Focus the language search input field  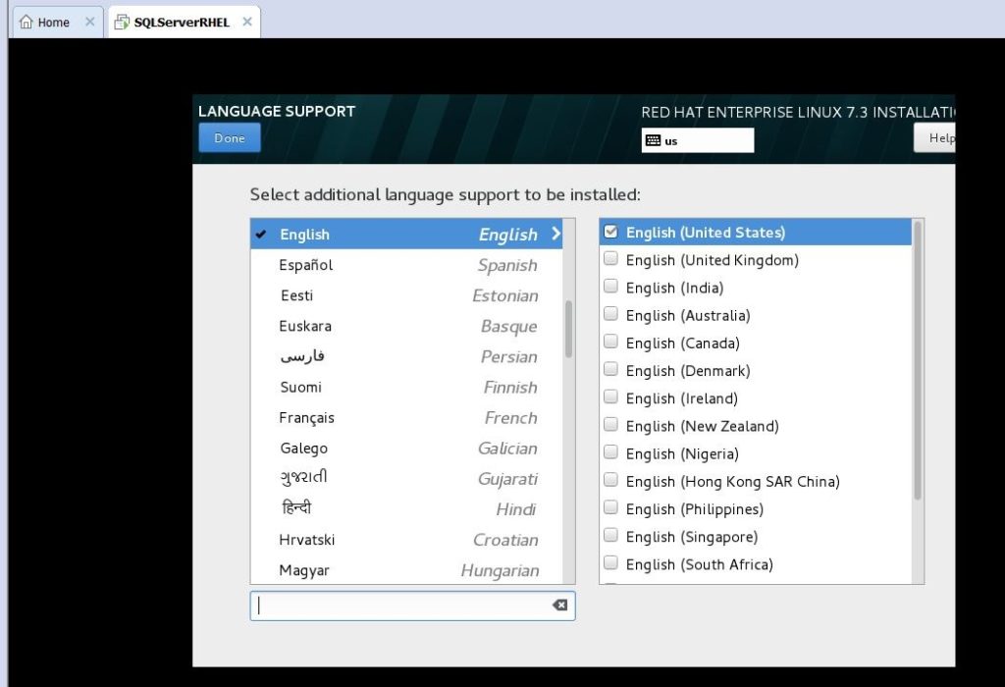tap(402, 606)
